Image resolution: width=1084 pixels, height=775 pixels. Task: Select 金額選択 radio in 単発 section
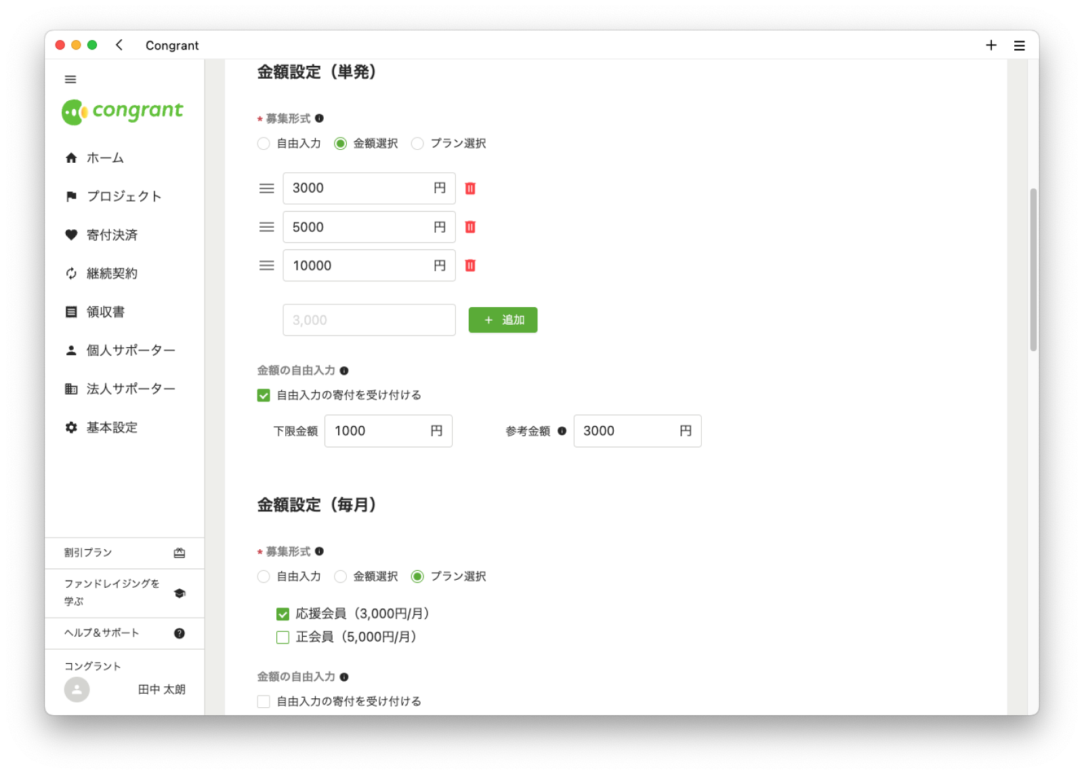(x=340, y=144)
